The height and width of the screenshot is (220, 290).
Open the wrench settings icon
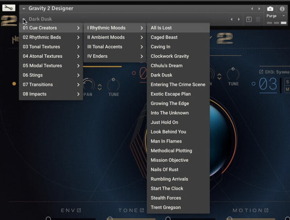coord(9,8)
